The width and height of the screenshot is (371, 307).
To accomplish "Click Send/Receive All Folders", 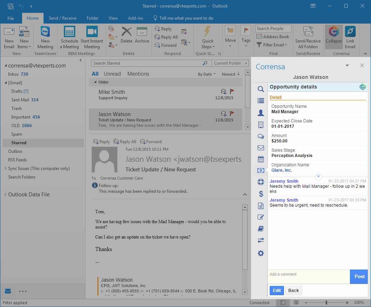I will point(308,37).
